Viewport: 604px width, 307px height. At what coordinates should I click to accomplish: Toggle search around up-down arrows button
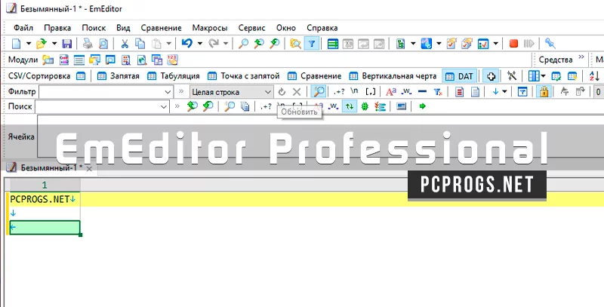coord(350,106)
